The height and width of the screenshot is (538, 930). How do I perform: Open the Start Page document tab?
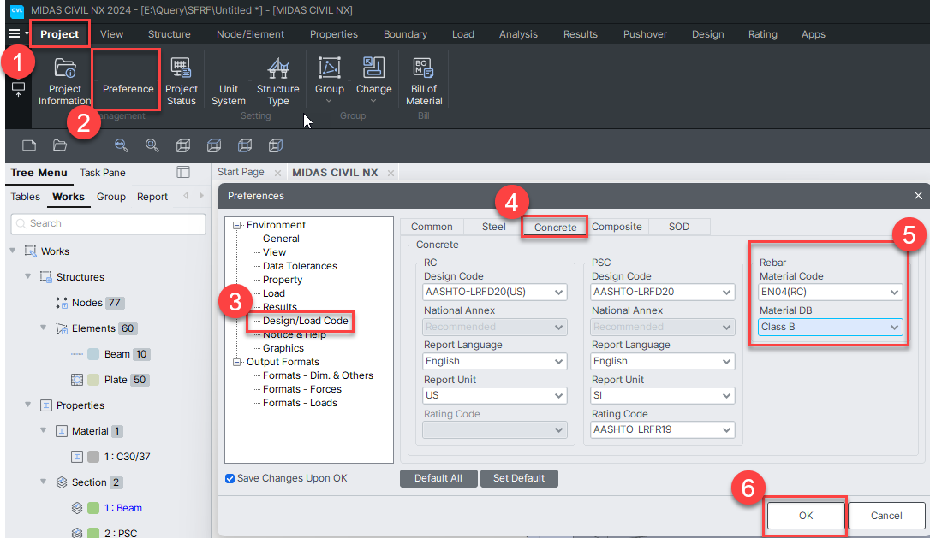click(x=241, y=172)
